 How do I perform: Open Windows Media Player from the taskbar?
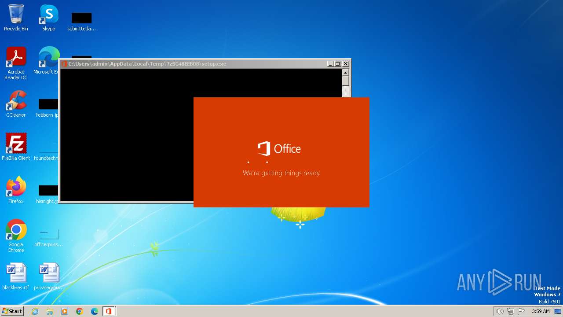click(x=65, y=311)
